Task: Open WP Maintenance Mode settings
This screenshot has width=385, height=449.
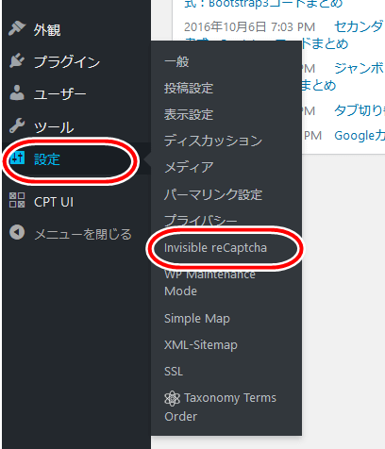Action: tap(210, 283)
